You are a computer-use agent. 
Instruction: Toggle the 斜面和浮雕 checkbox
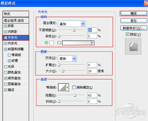click(6, 49)
